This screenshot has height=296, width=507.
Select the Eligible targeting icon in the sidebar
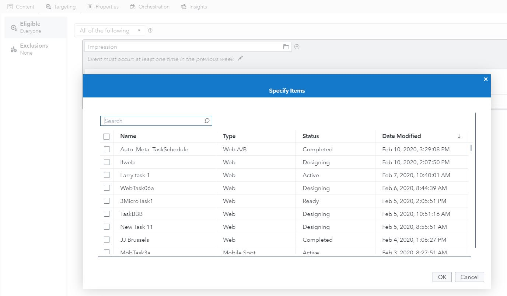pos(14,27)
